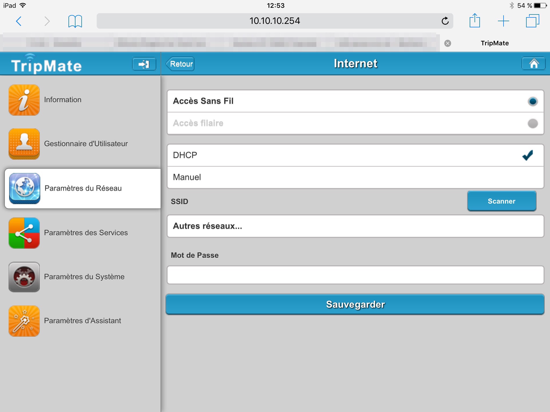Select Paramètres du Réseau globe icon
This screenshot has width=550, height=412.
coord(25,188)
